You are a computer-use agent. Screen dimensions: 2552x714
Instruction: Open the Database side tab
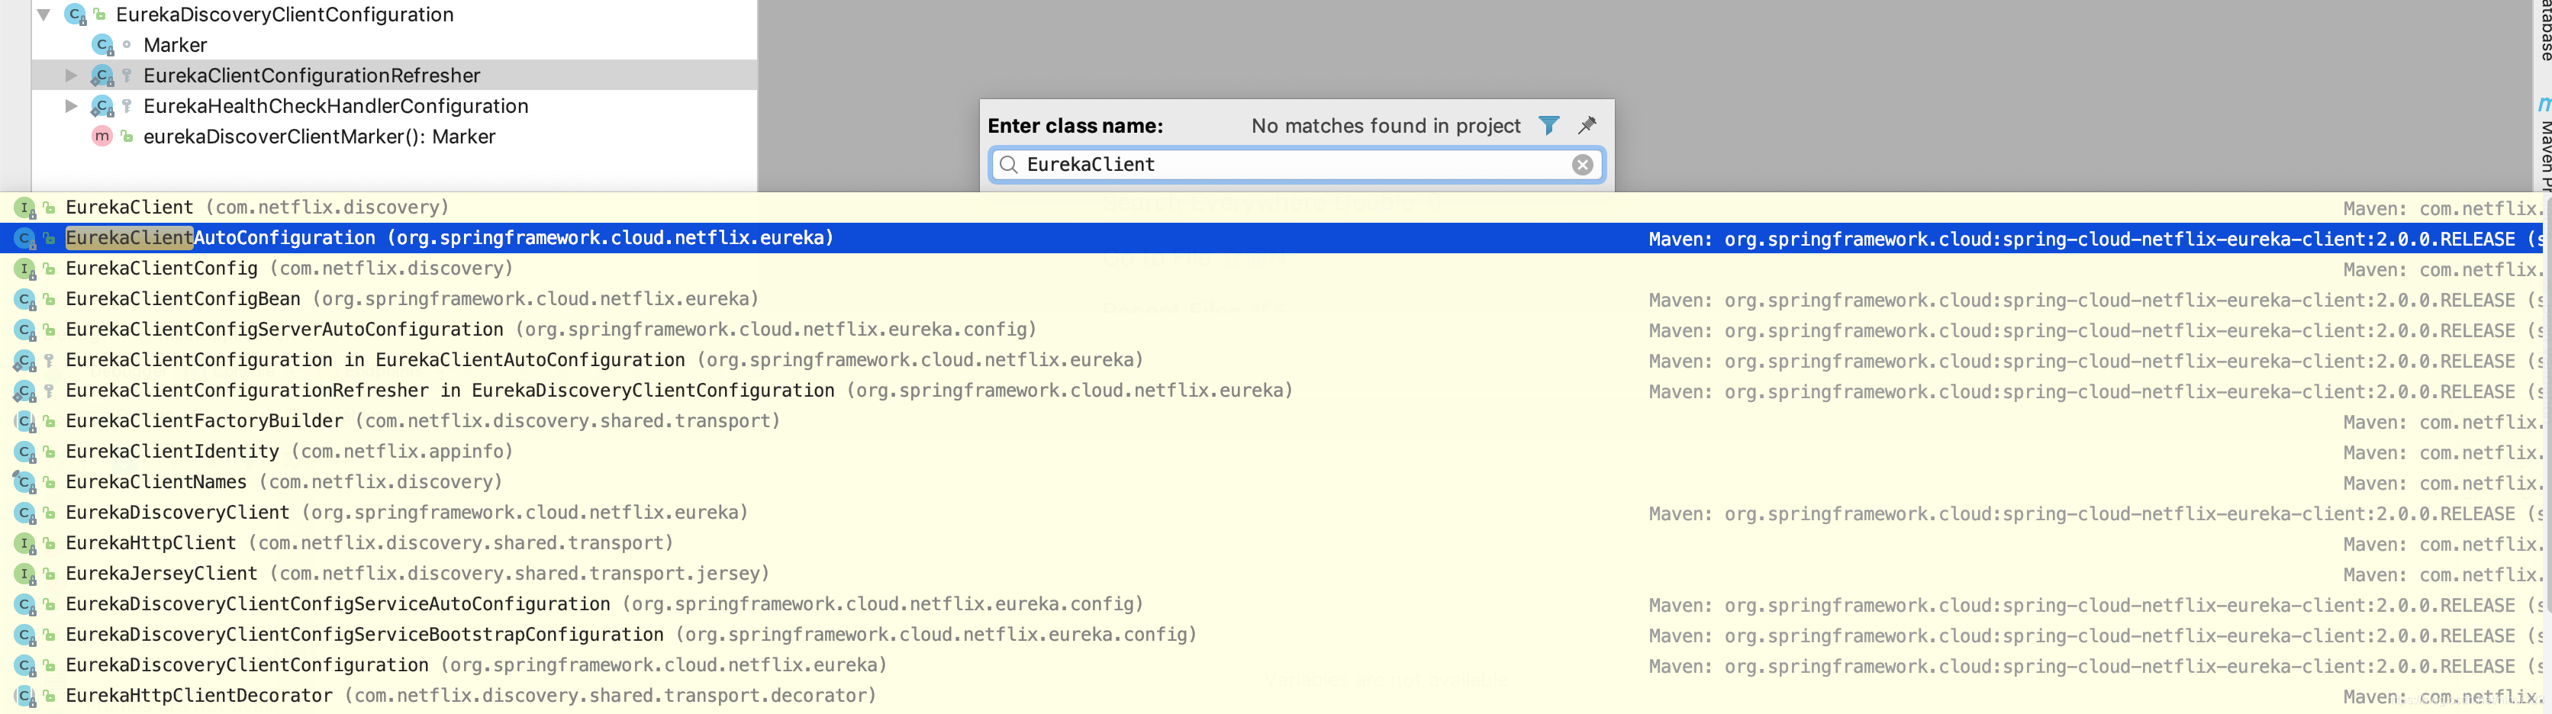point(2543,30)
